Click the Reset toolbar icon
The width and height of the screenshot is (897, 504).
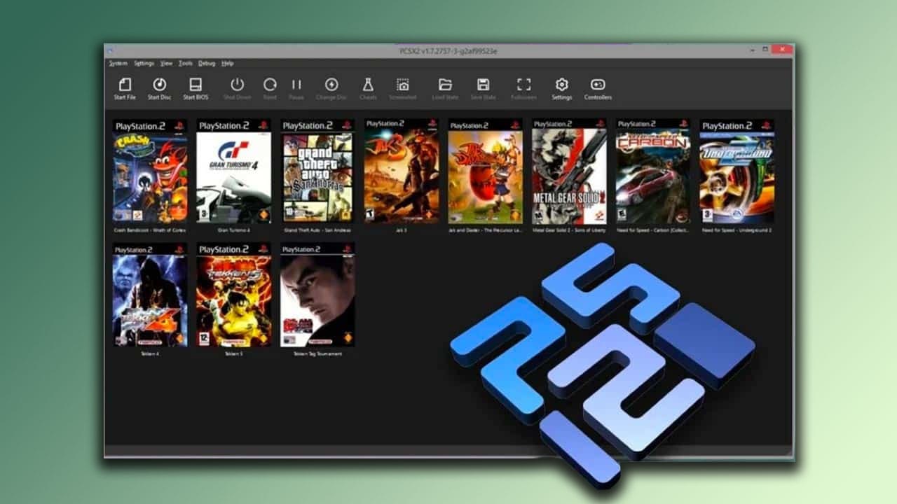pyautogui.click(x=270, y=85)
